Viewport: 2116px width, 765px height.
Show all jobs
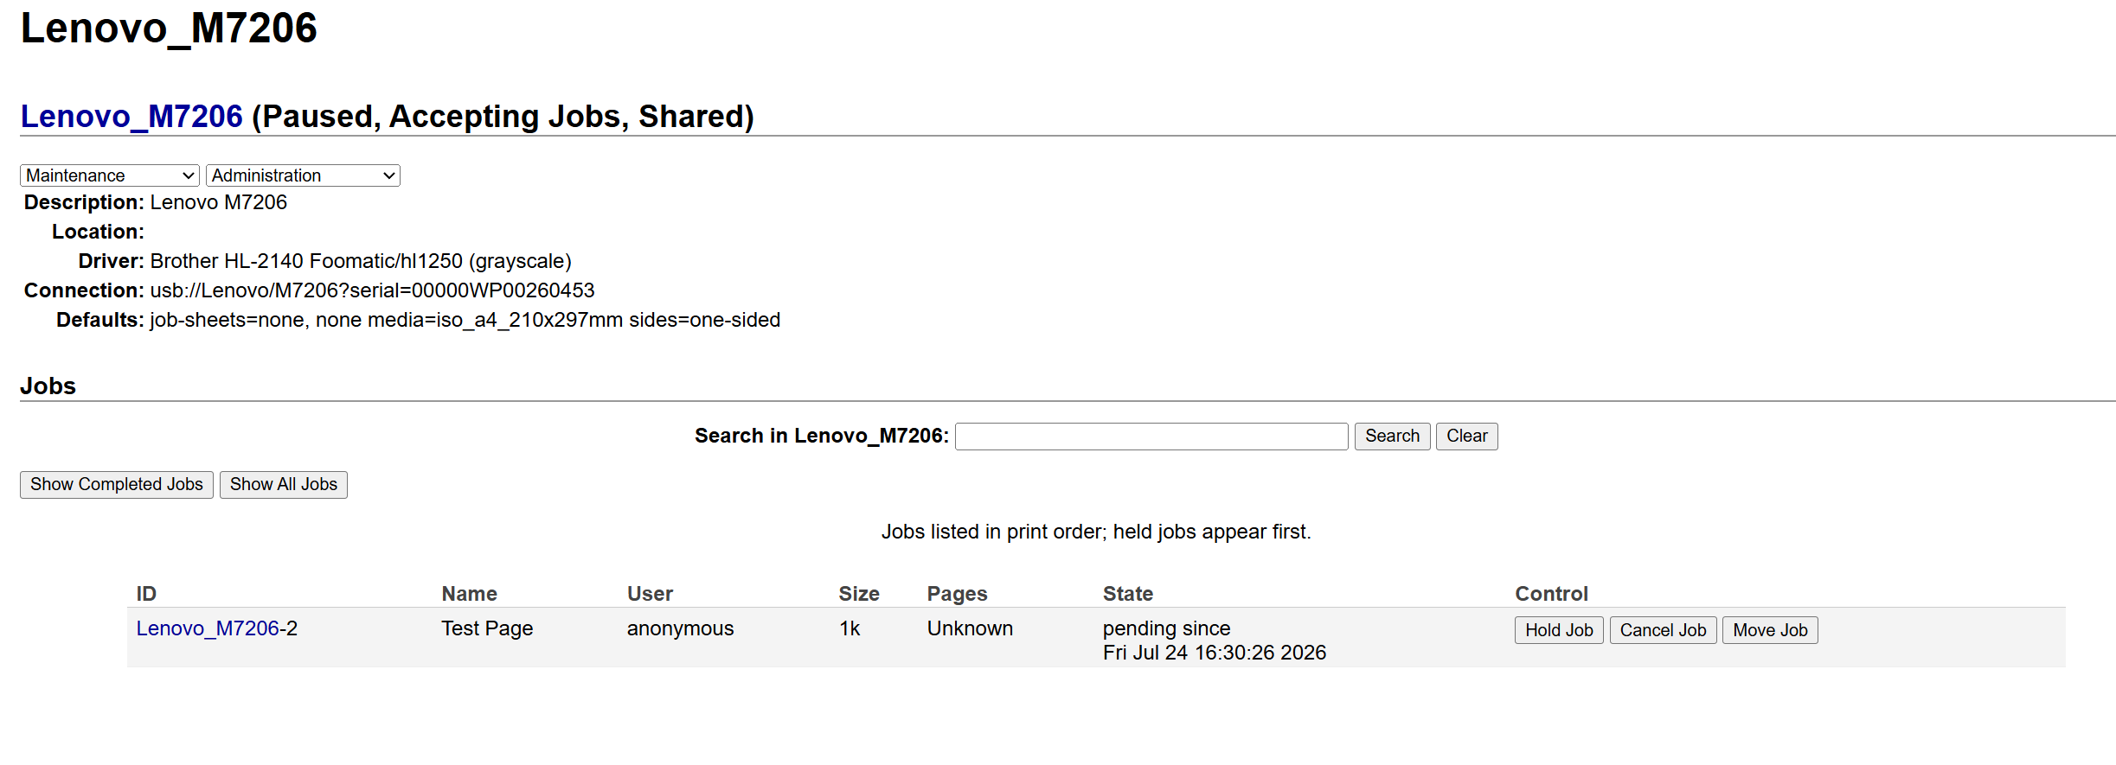(x=284, y=485)
